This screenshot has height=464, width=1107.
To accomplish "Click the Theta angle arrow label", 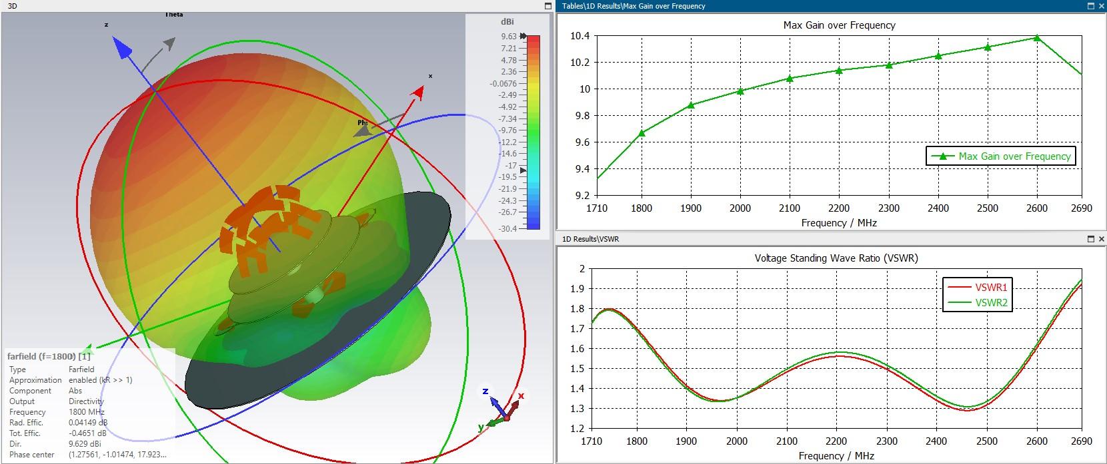I will [x=173, y=15].
